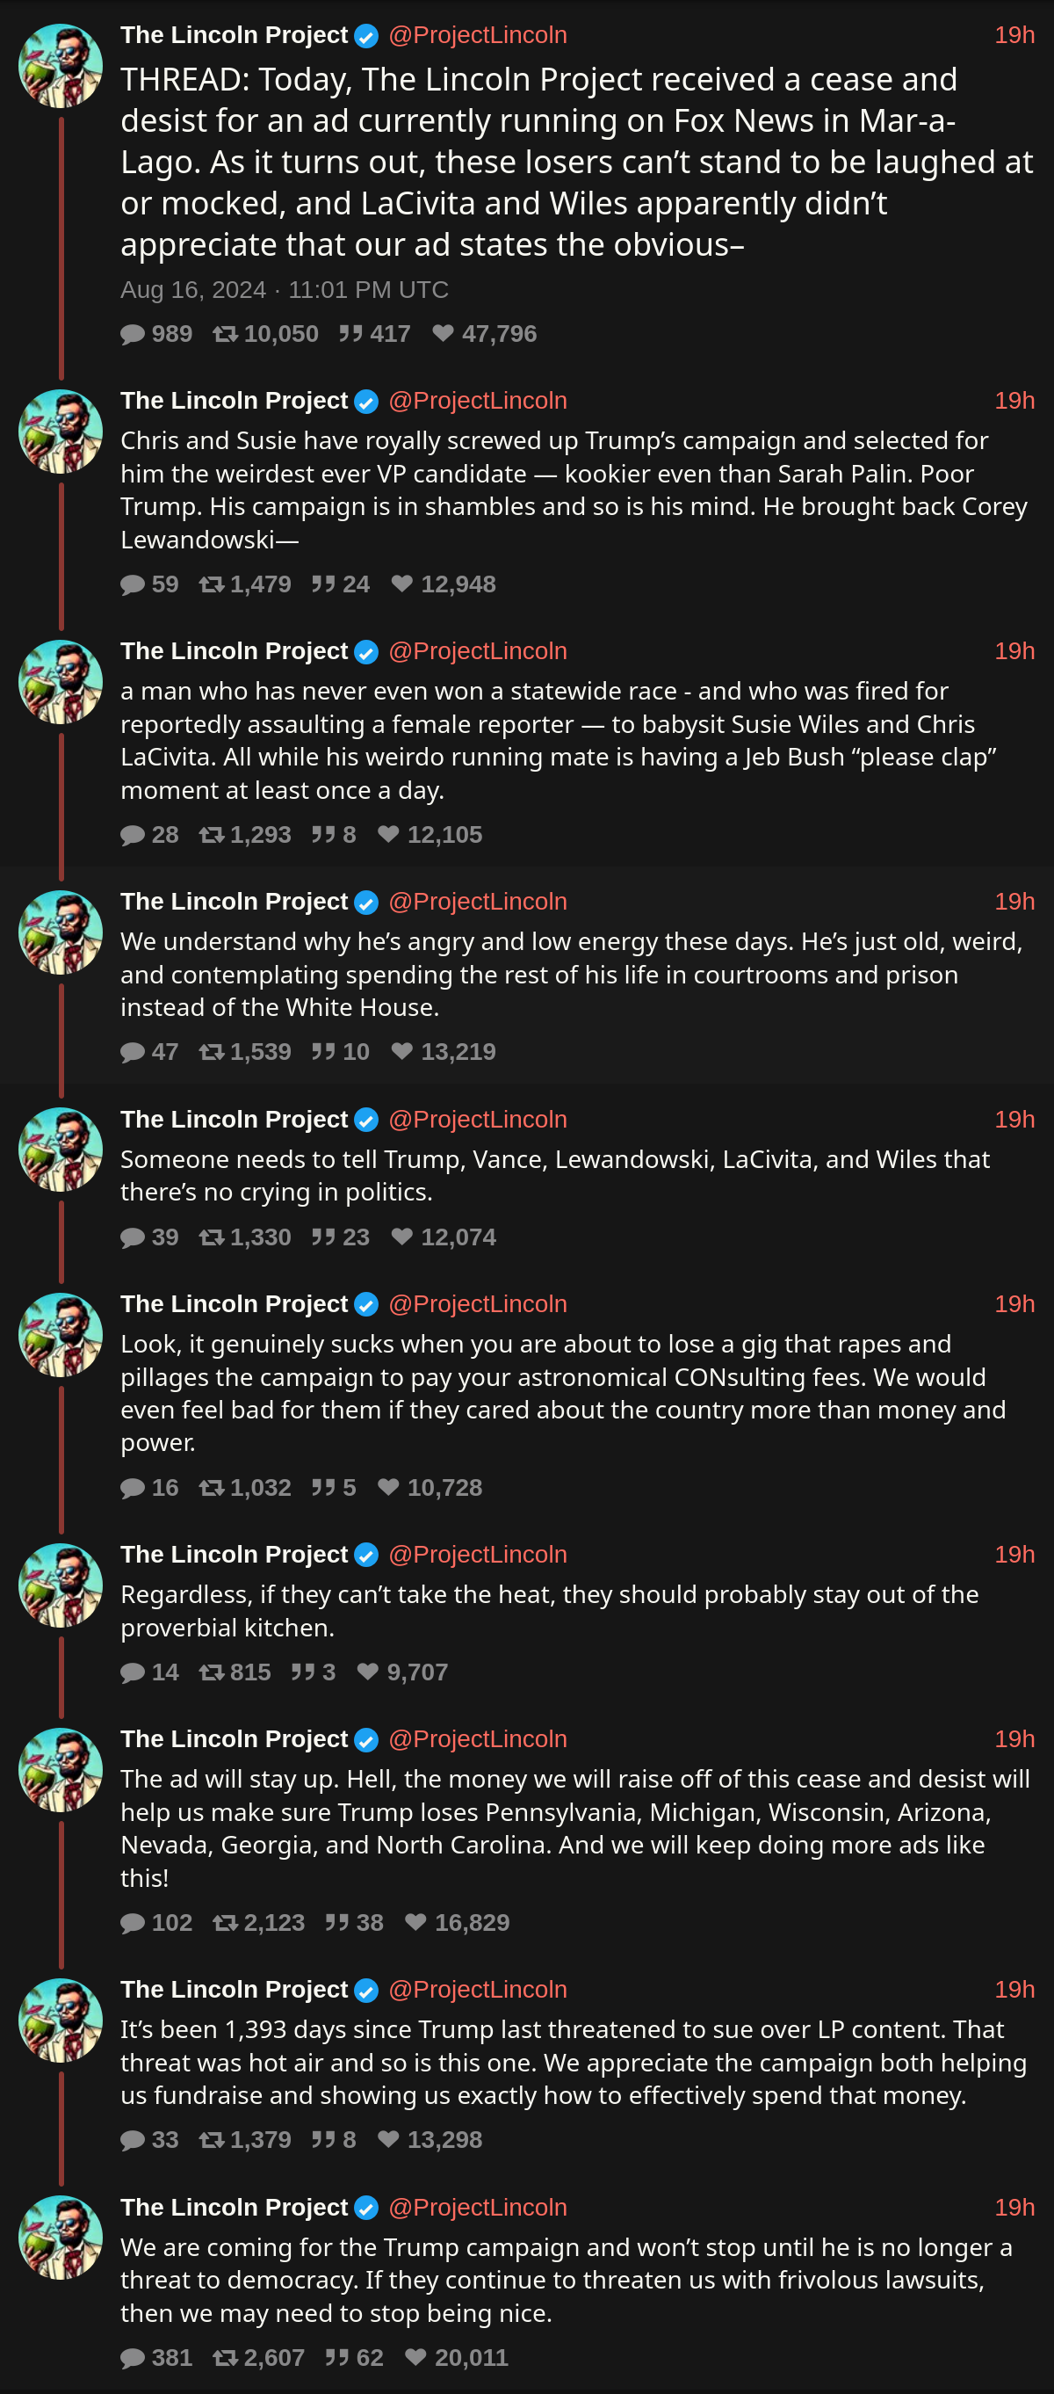Click the reply icon showing 381 comments

(133, 2359)
